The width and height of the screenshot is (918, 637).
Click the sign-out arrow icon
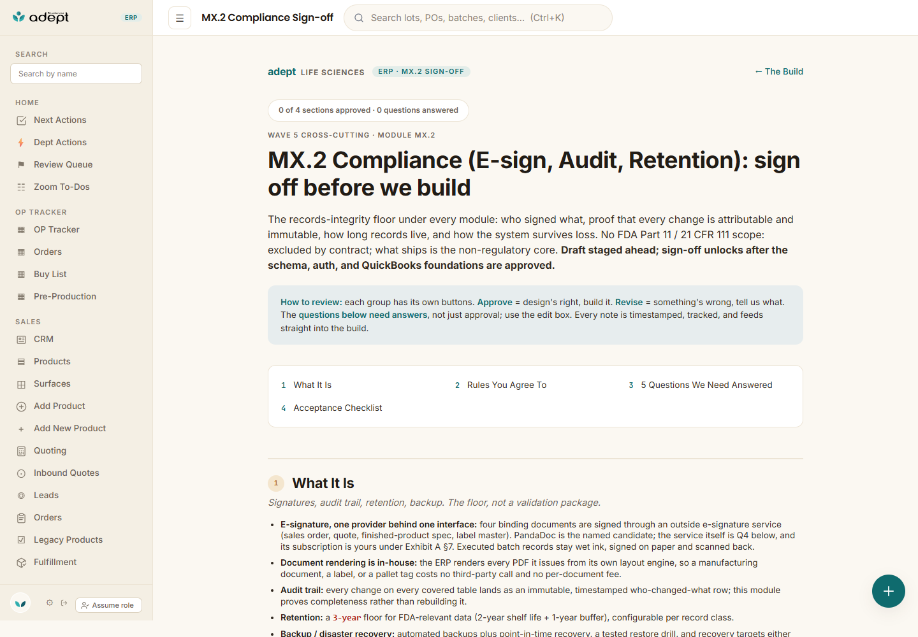tap(64, 603)
